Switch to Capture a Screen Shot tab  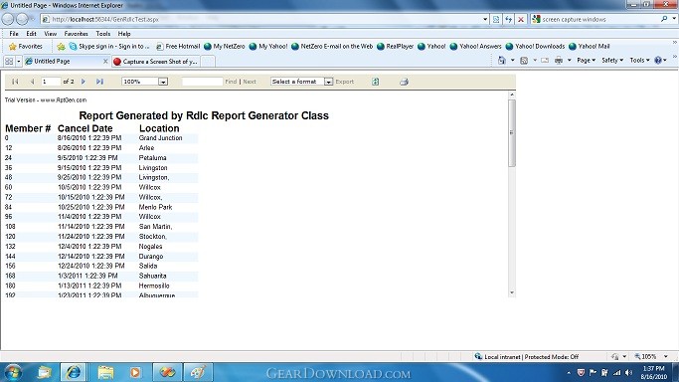tap(156, 62)
